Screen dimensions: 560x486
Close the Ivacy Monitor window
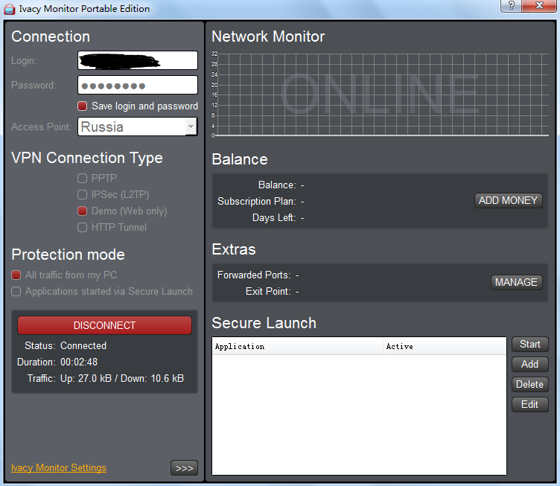click(x=539, y=6)
